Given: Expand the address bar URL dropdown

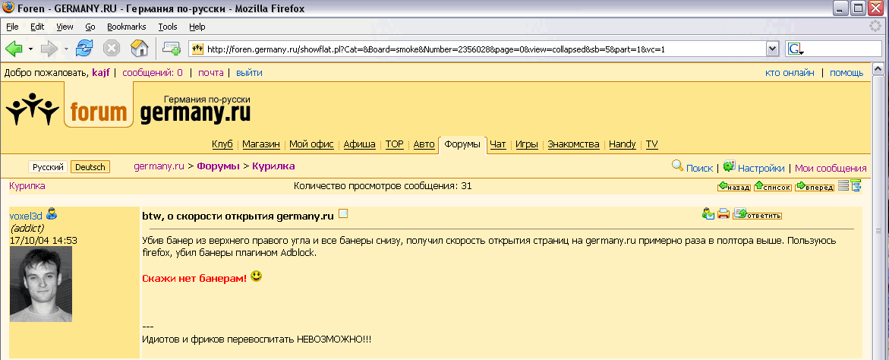Looking at the screenshot, I should 772,49.
